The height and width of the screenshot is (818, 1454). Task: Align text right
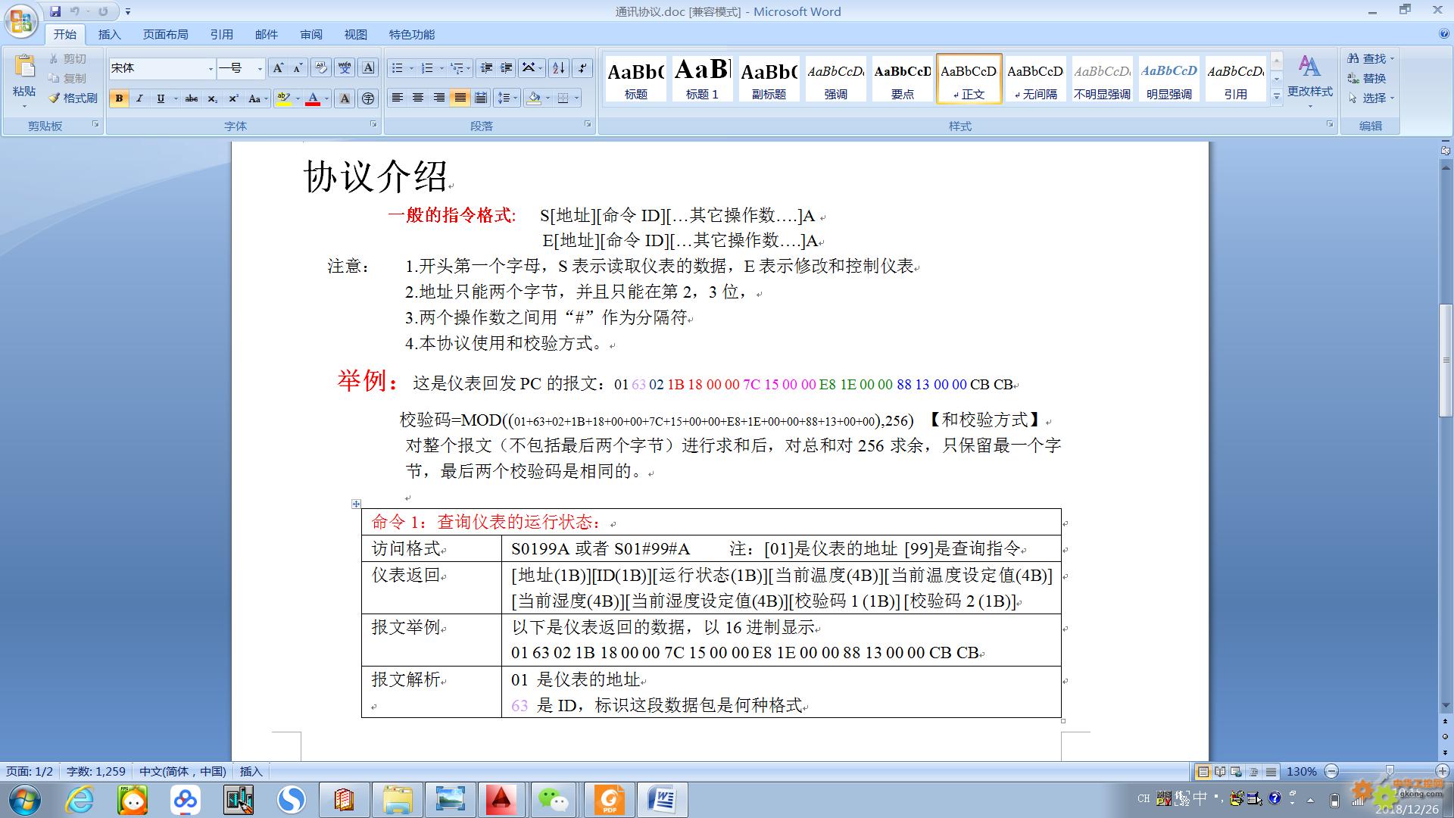438,98
